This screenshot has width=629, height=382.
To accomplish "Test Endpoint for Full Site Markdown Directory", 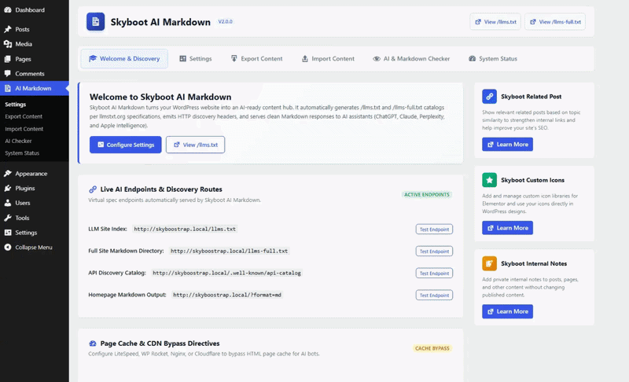I will coord(434,252).
